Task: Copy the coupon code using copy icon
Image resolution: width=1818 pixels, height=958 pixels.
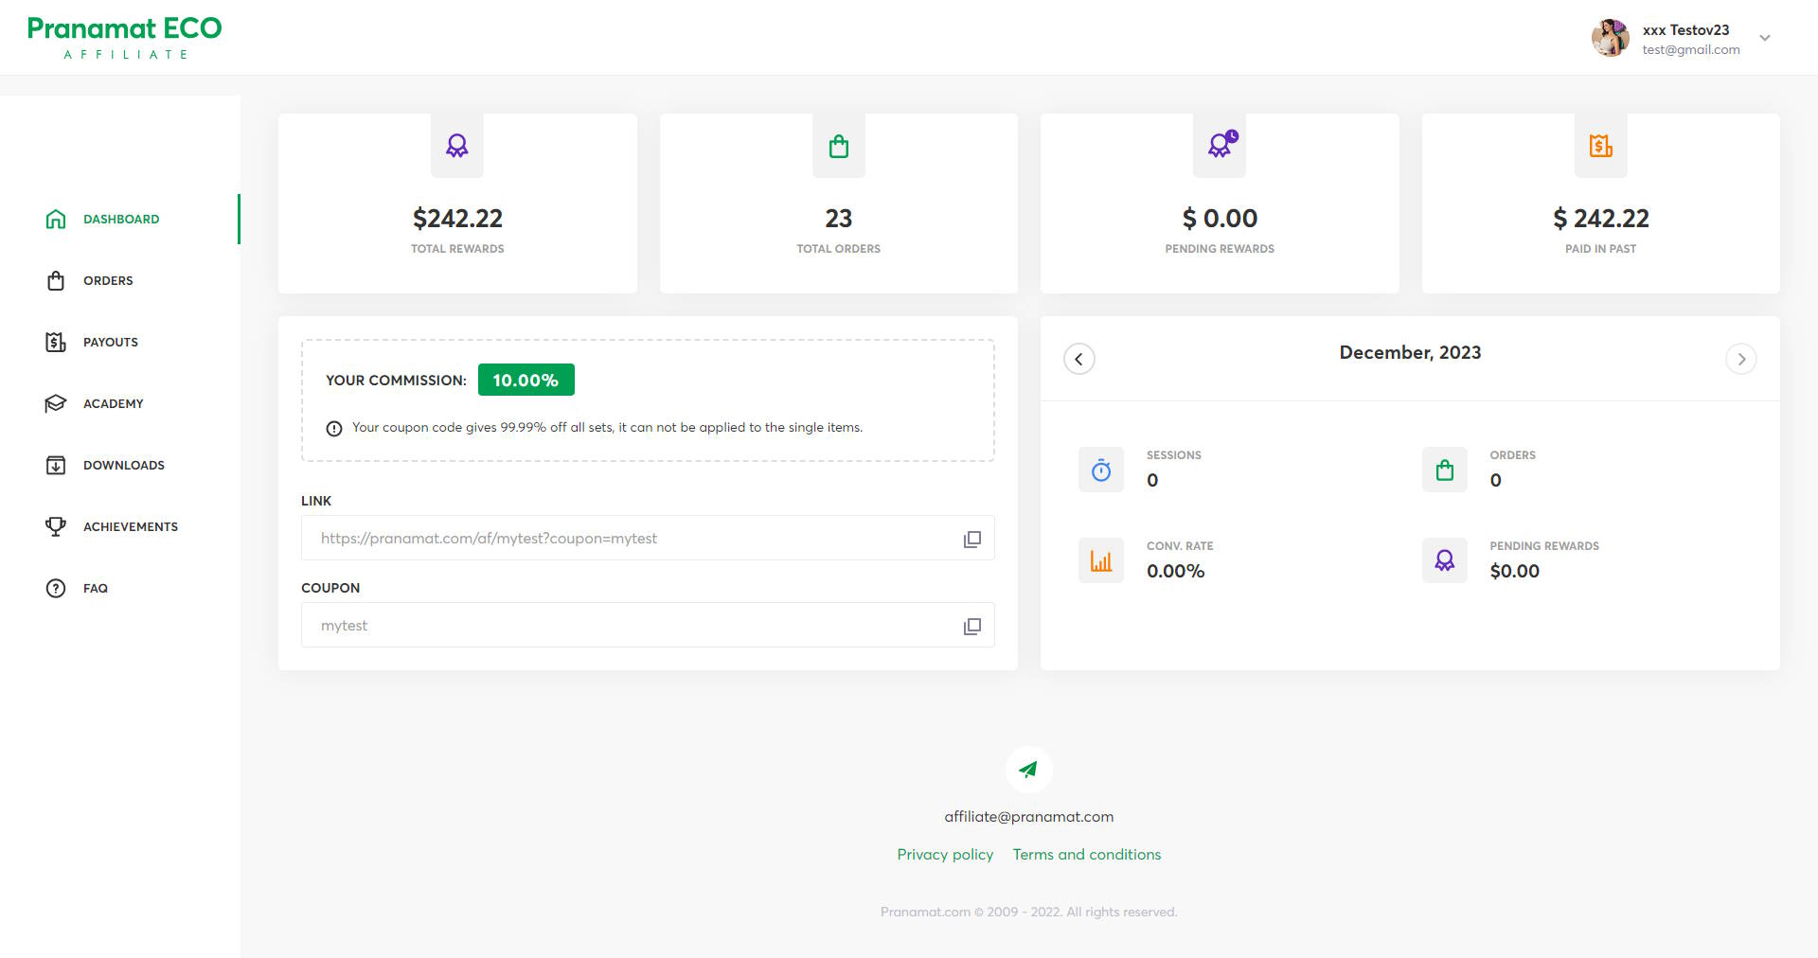Action: point(971,626)
